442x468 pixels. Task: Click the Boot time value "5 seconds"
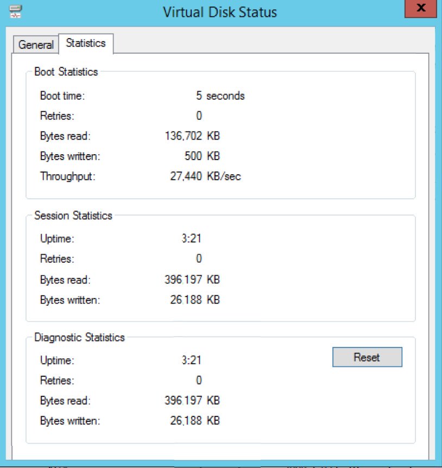click(220, 96)
